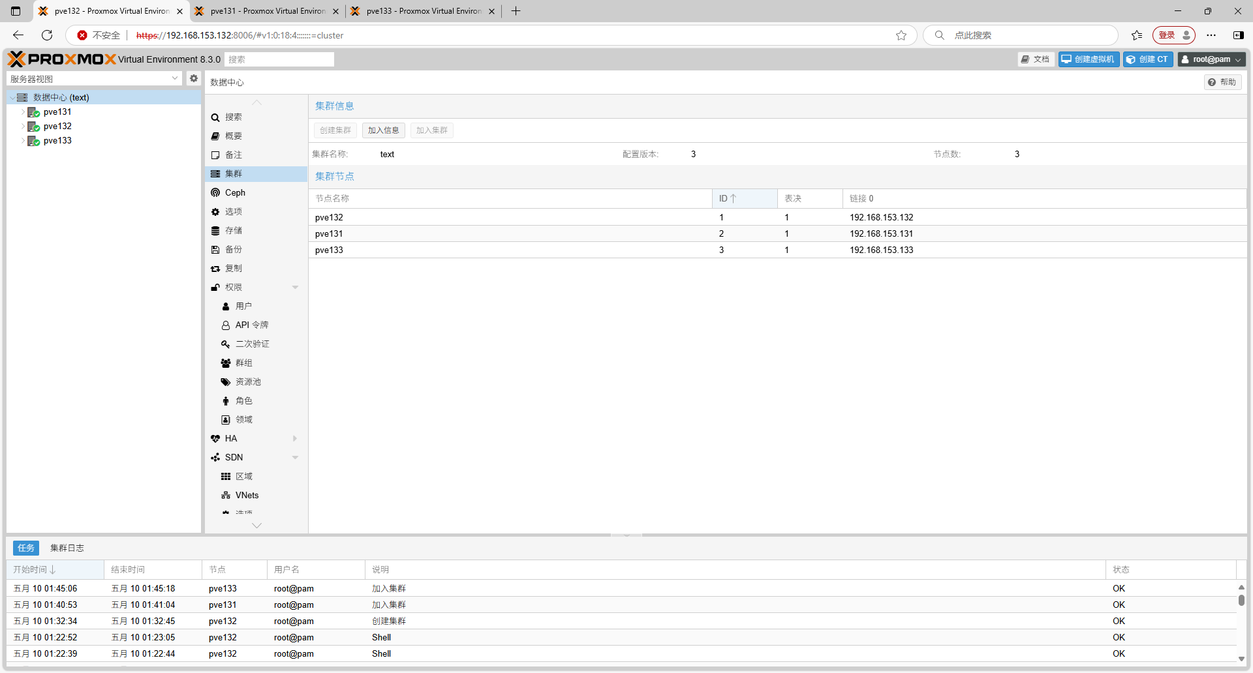
Task: Select the Cluster (集群) menu item
Action: coord(256,173)
